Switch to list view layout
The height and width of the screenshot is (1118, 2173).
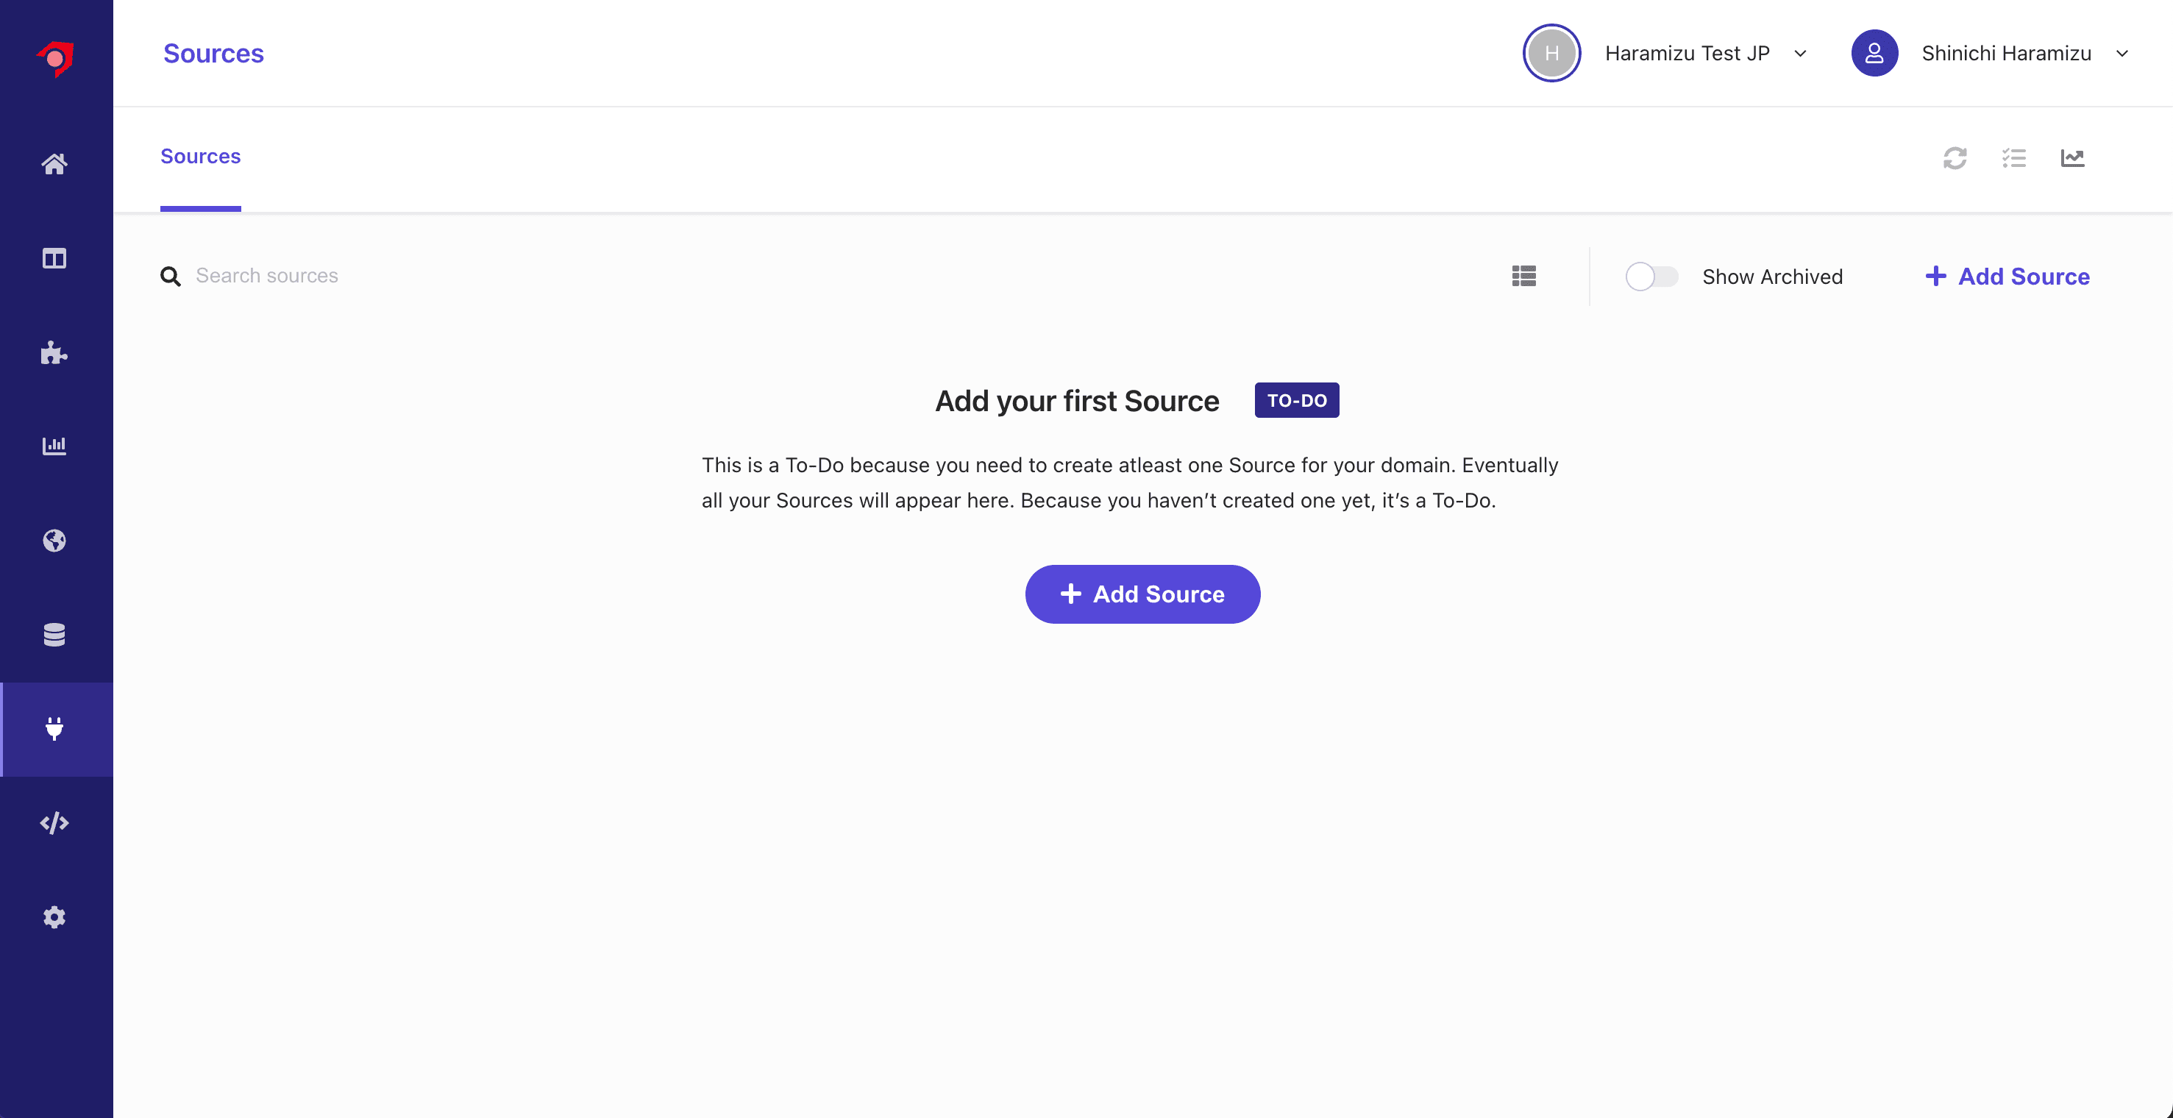coord(1523,276)
